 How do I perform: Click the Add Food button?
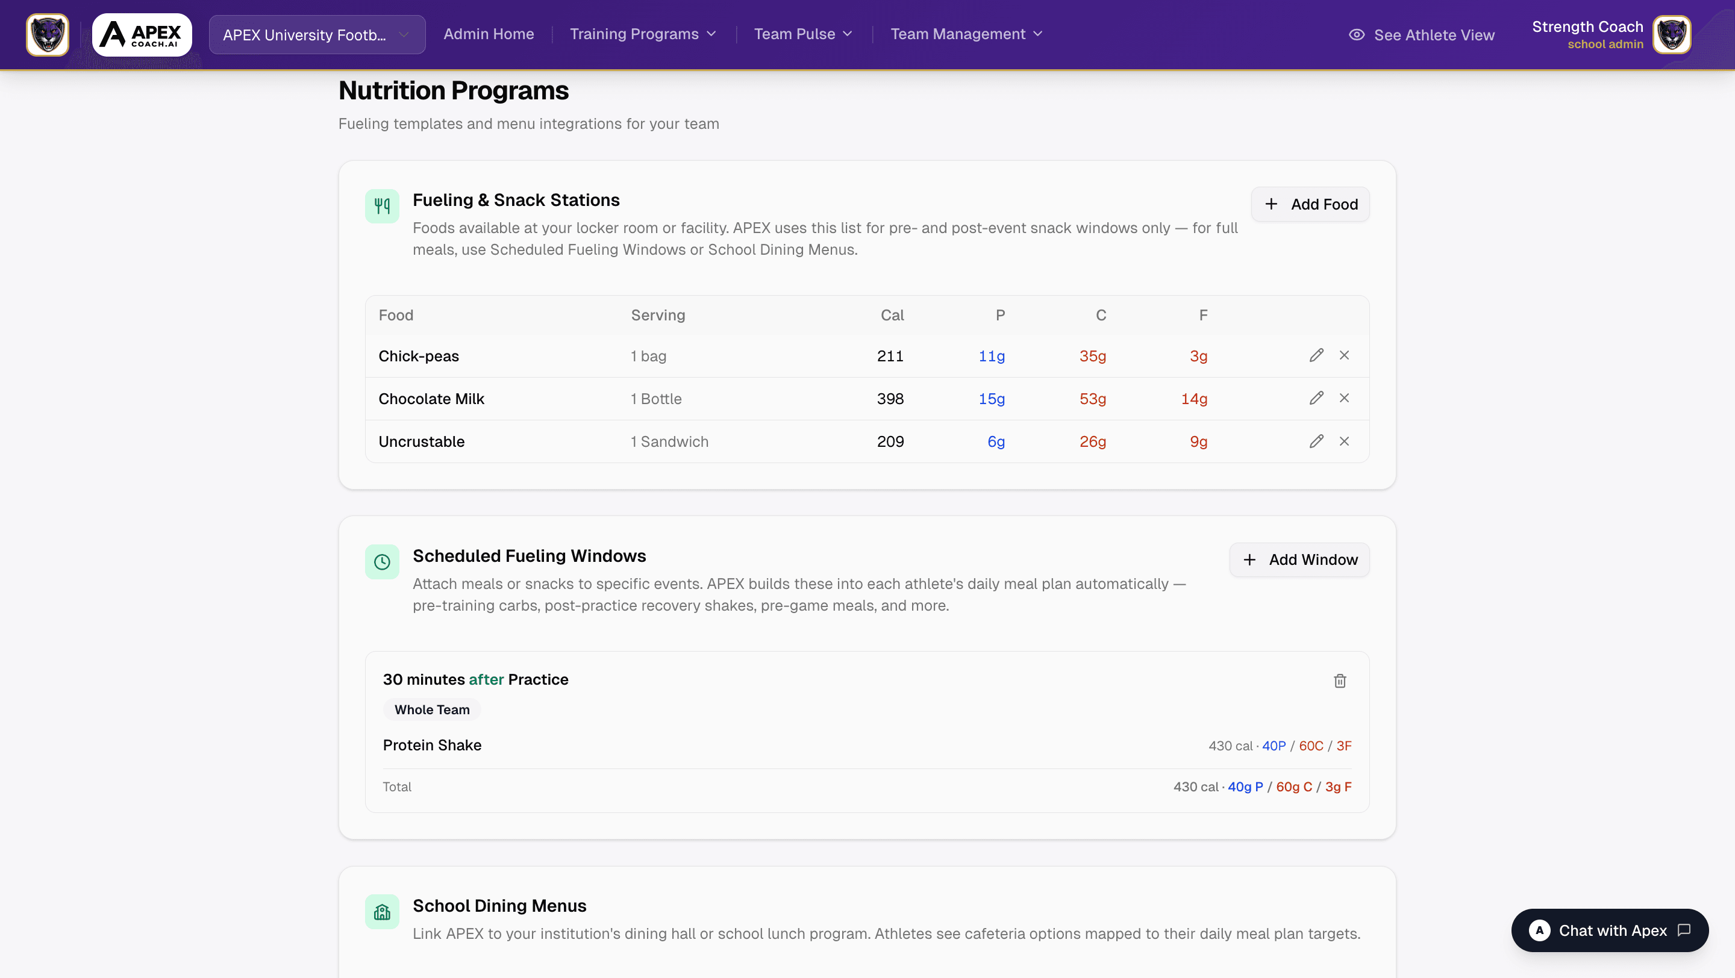[1310, 204]
